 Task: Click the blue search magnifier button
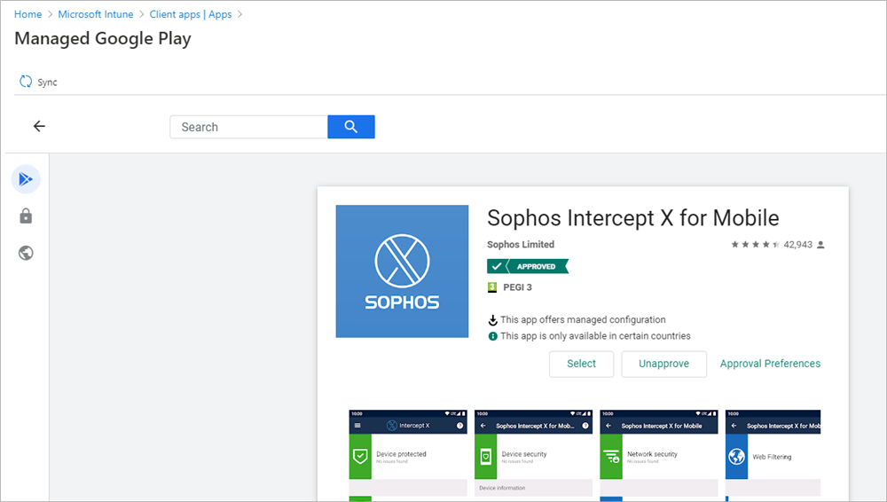point(350,127)
